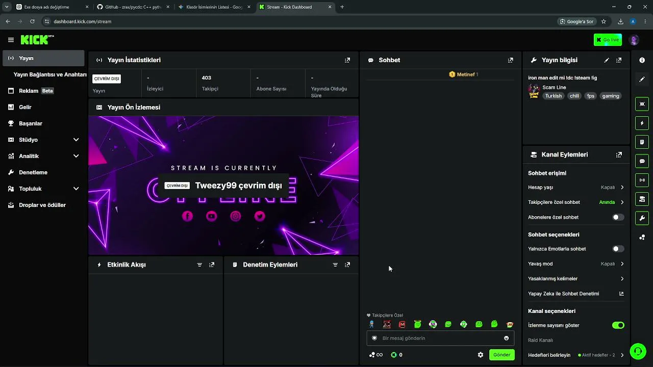Click the Metinef username in chat

[x=466, y=74]
